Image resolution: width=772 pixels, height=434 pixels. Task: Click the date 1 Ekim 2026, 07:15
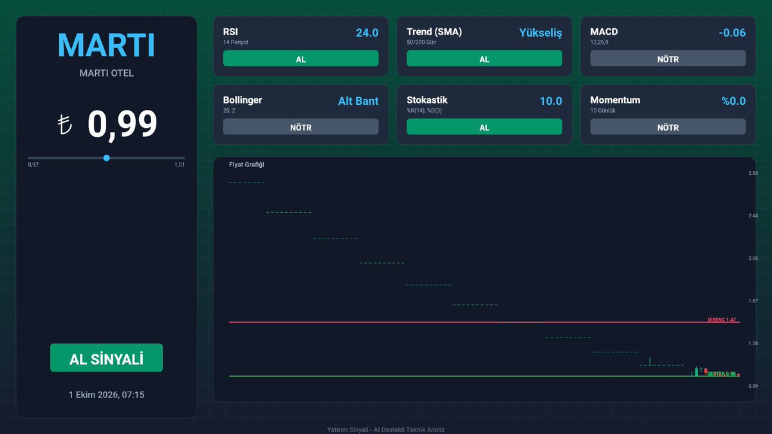pyautogui.click(x=106, y=394)
